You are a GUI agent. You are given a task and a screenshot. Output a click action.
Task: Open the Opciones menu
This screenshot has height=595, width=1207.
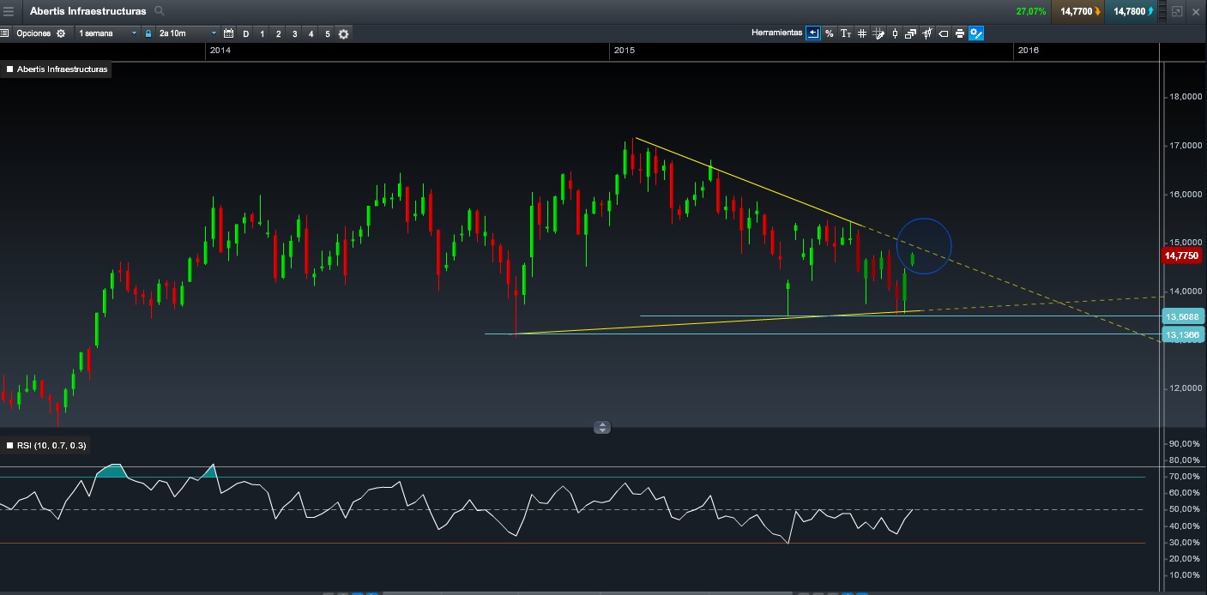coord(34,33)
